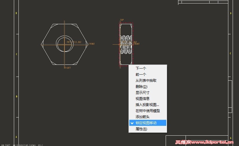The height and width of the screenshot is (146, 239).
Task: Select 从列表中拾取 menu entry
Action: coord(148,80)
